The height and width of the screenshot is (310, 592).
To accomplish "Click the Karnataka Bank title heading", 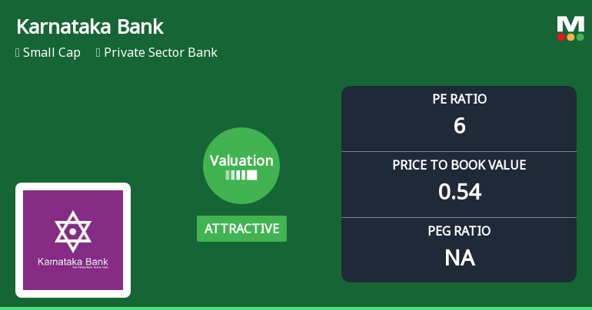I will tap(90, 27).
